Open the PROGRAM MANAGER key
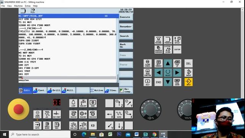 (158, 49)
